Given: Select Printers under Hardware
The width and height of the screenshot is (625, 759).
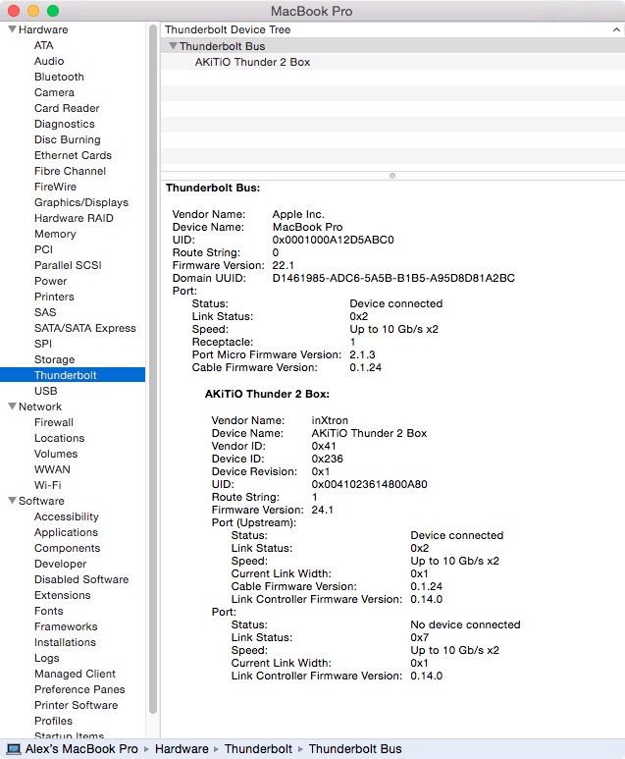Looking at the screenshot, I should click(54, 297).
